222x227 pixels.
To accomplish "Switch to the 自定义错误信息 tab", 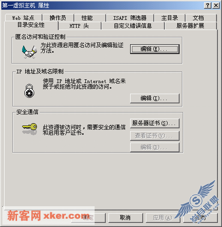I will [x=133, y=26].
